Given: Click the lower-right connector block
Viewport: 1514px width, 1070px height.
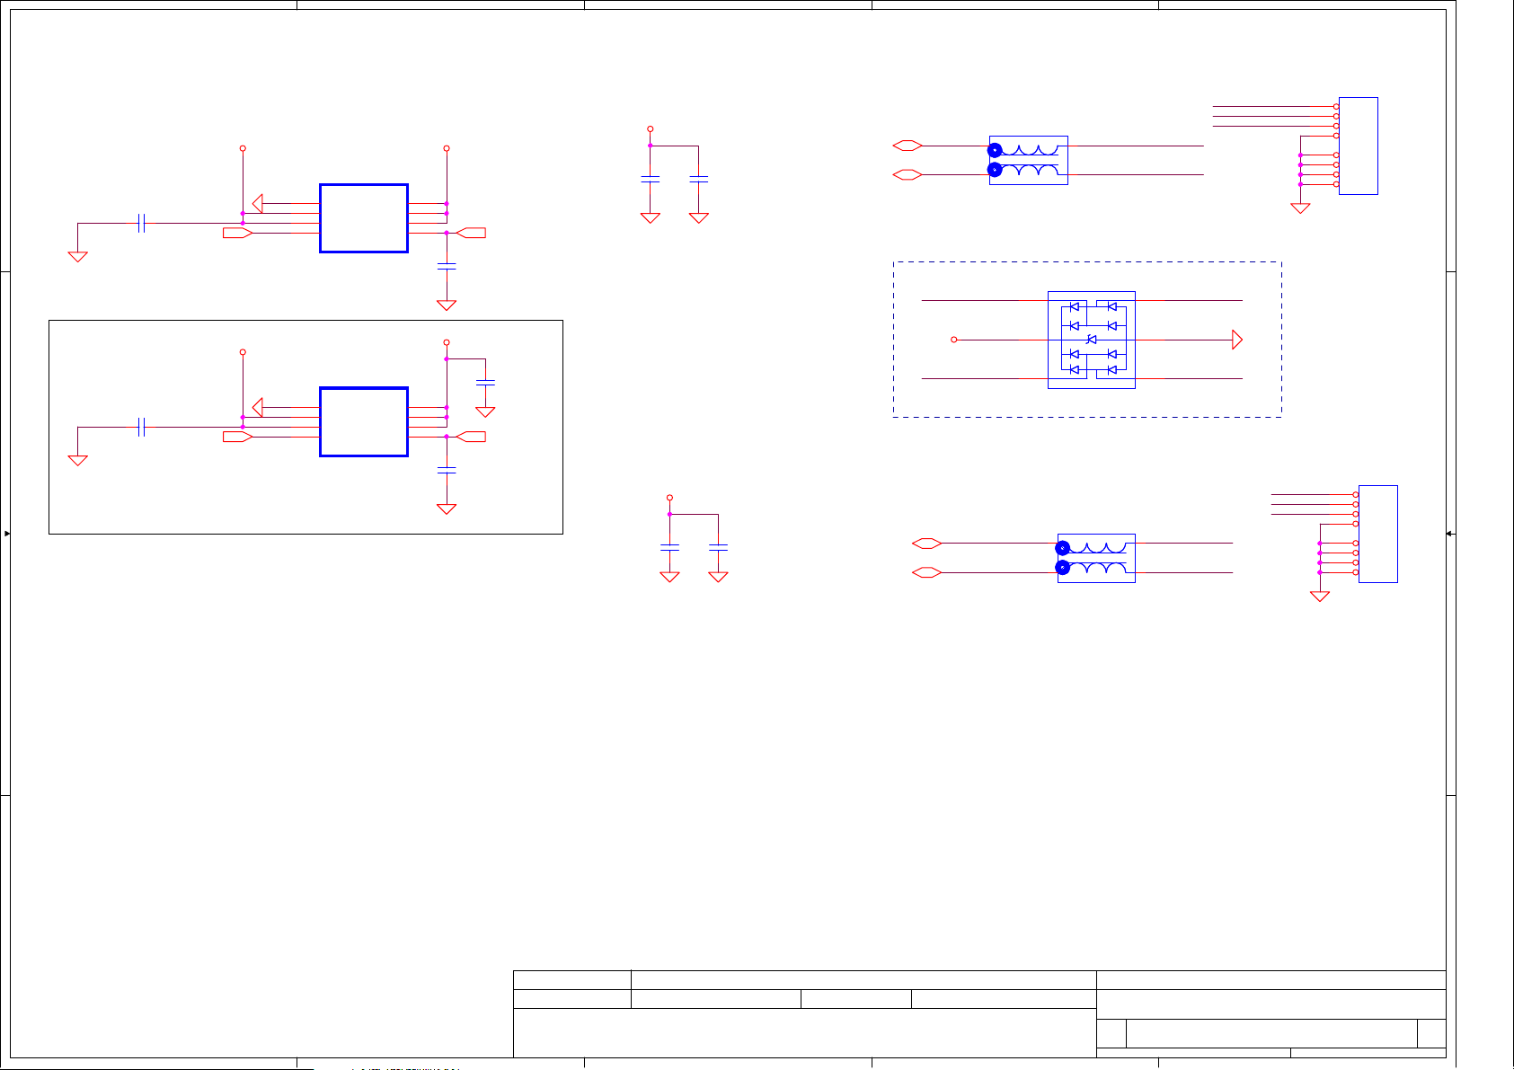Looking at the screenshot, I should pos(1377,534).
